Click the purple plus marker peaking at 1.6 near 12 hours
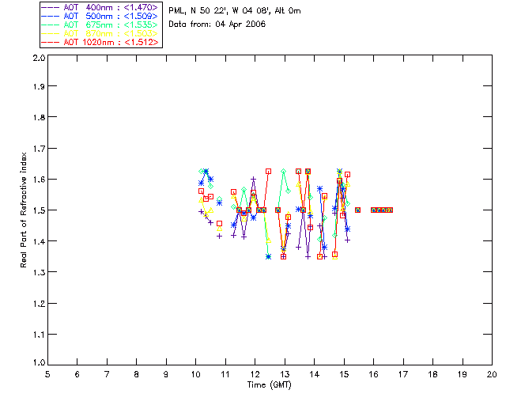Screen dimensions: 506x405 point(253,179)
